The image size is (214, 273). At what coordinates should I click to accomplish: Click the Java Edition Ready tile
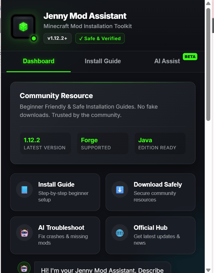pos(160,143)
